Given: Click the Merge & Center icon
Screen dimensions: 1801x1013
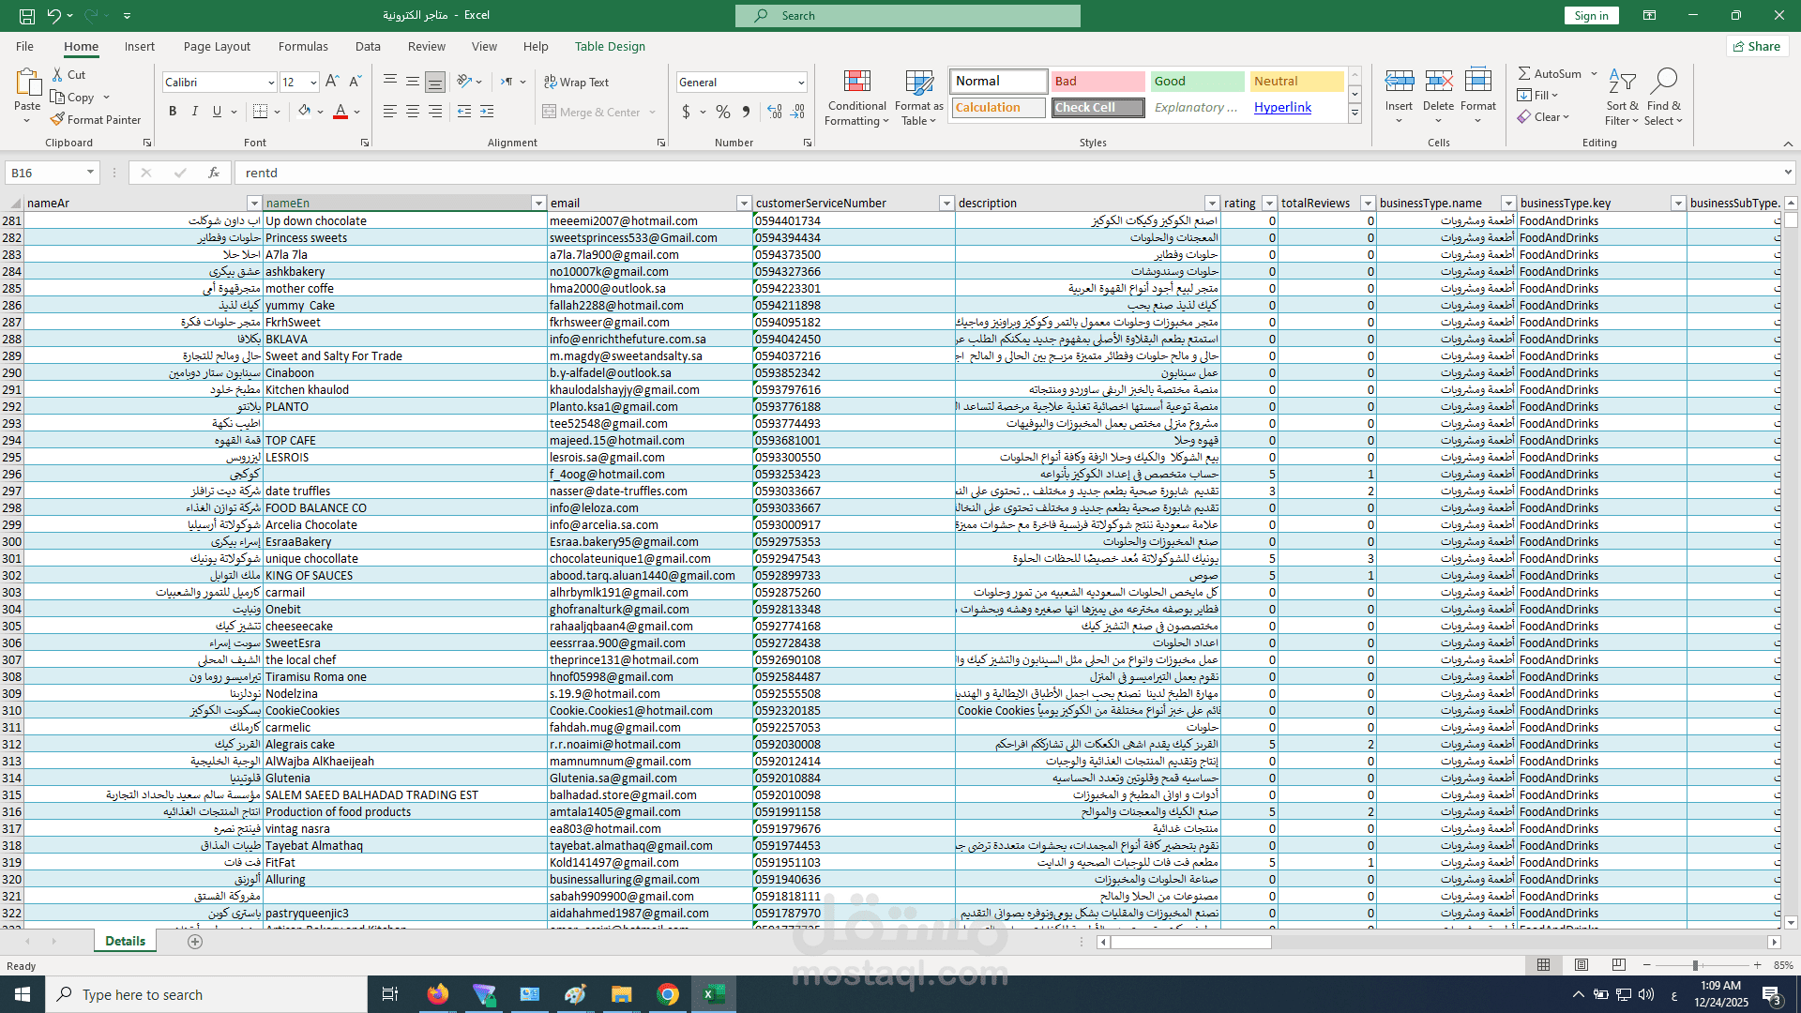Looking at the screenshot, I should [550, 112].
